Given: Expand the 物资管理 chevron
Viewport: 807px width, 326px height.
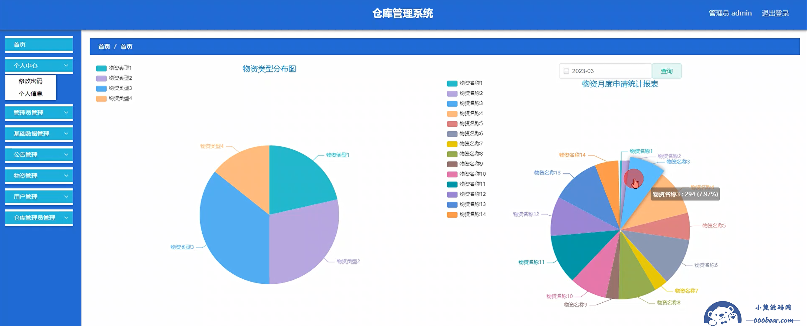Looking at the screenshot, I should [66, 175].
